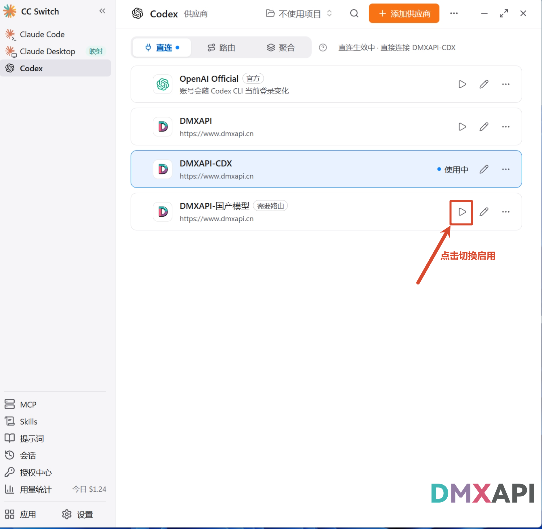Click the 官方 badge beside OpenAI Official
The width and height of the screenshot is (542, 529).
click(x=253, y=79)
